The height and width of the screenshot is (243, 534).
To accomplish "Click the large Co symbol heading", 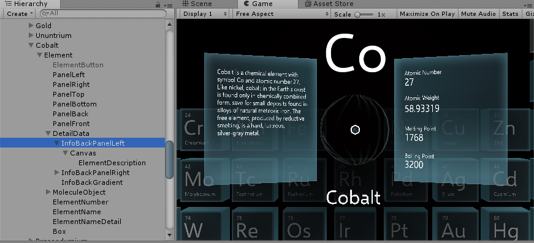I will tap(355, 53).
